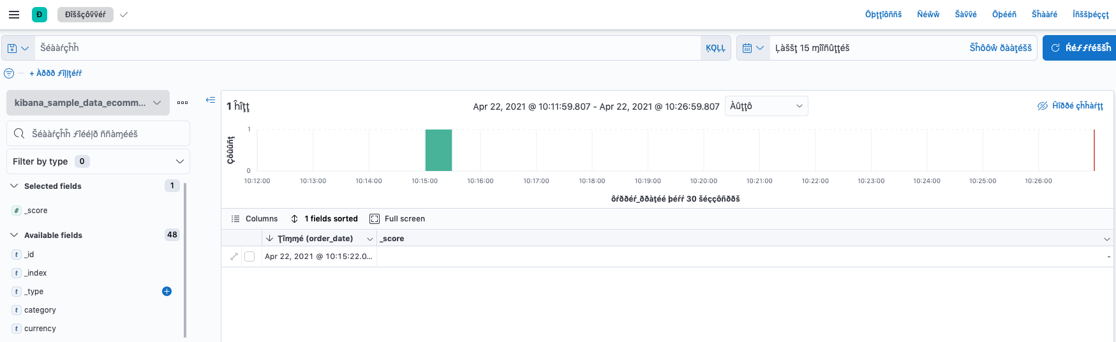This screenshot has width=1116, height=342.
Task: Click New in the top bar
Action: (x=928, y=15)
